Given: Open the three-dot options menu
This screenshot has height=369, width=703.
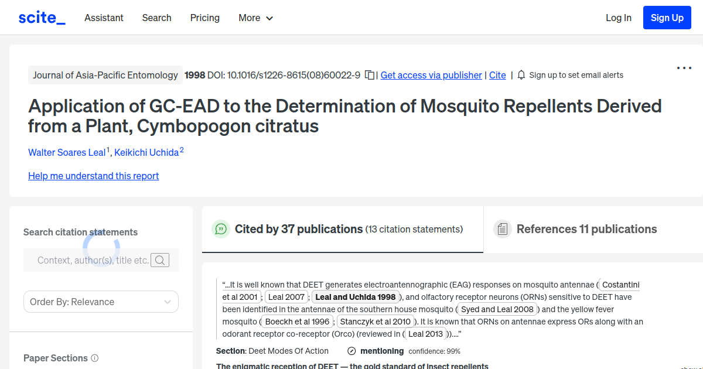Looking at the screenshot, I should pyautogui.click(x=684, y=68).
